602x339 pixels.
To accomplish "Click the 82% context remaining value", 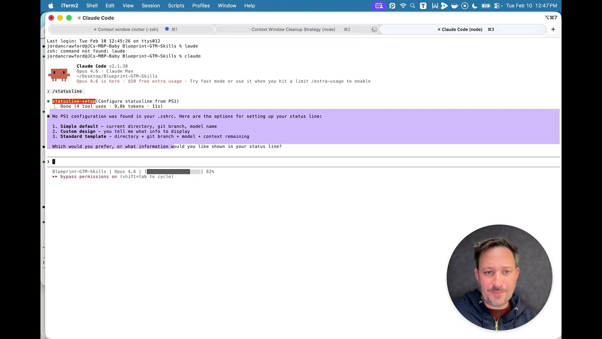I will [x=210, y=172].
